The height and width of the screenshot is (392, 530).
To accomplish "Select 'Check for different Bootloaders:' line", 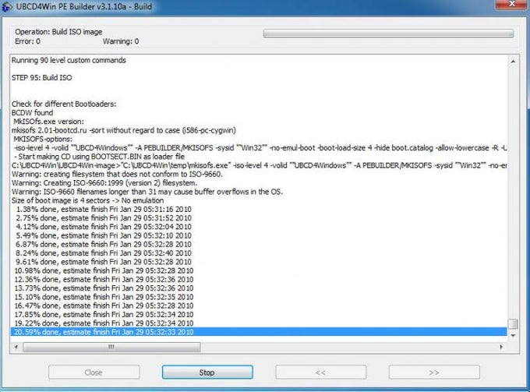I will pyautogui.click(x=259, y=104).
